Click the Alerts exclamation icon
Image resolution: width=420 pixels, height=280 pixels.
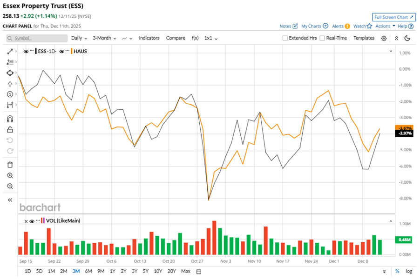coord(347,26)
